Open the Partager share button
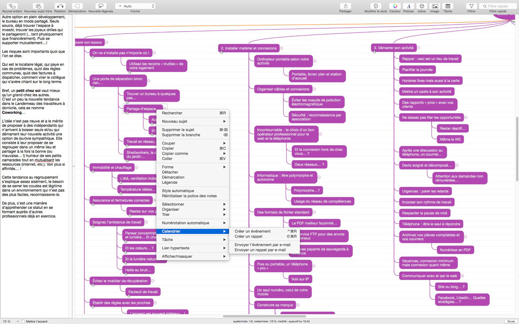Screen dimensions: 519x324 point(345,6)
